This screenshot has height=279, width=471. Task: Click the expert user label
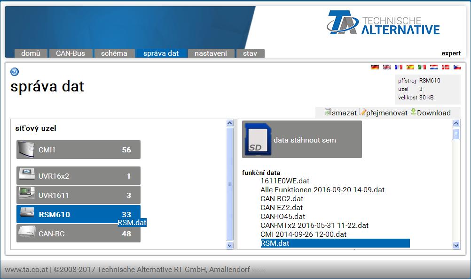451,53
